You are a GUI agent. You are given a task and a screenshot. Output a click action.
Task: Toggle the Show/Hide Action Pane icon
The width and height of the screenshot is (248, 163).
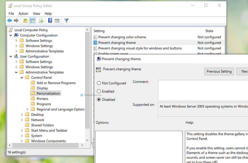click(57, 21)
